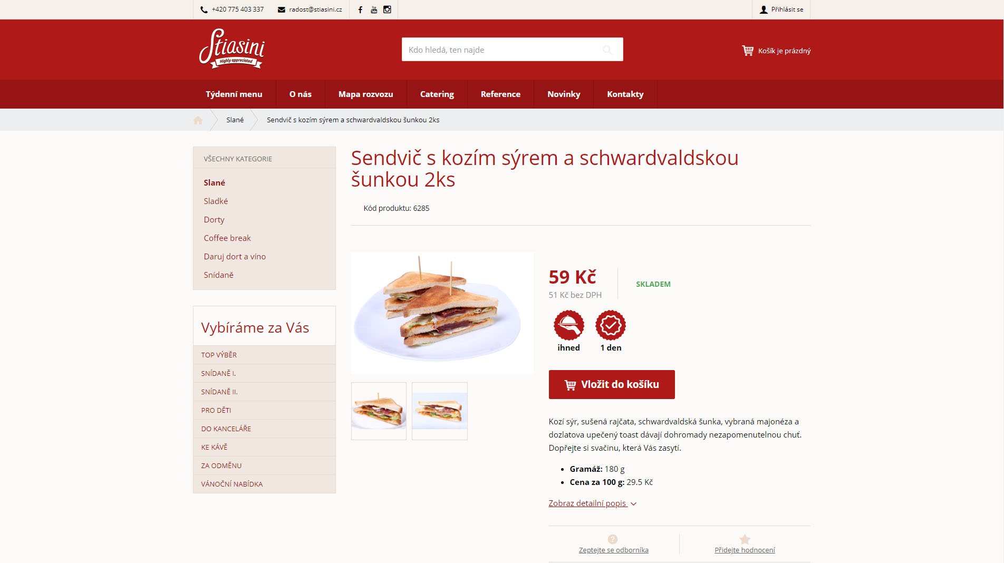Open the 'Dorty' category in sidebar

214,220
